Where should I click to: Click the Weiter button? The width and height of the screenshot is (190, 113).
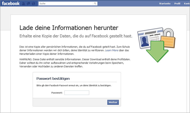pos(113,102)
